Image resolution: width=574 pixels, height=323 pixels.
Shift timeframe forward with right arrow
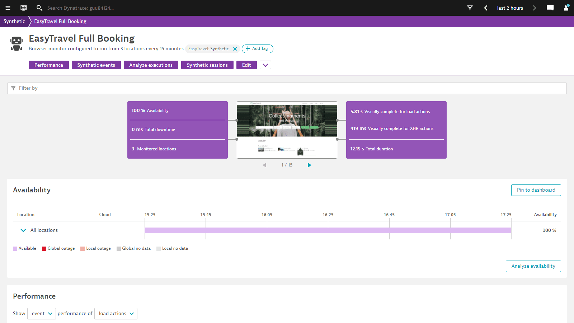pyautogui.click(x=534, y=8)
